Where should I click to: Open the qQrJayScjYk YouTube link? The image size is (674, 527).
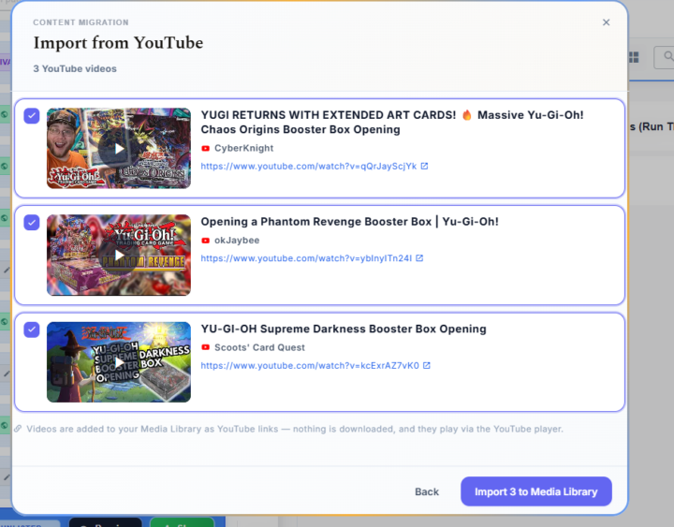click(309, 167)
